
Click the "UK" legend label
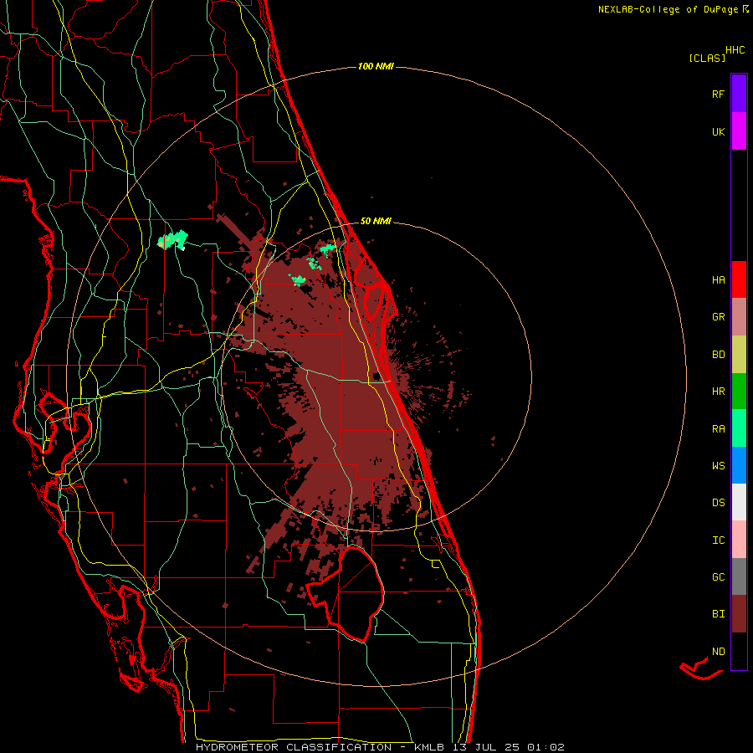(718, 131)
